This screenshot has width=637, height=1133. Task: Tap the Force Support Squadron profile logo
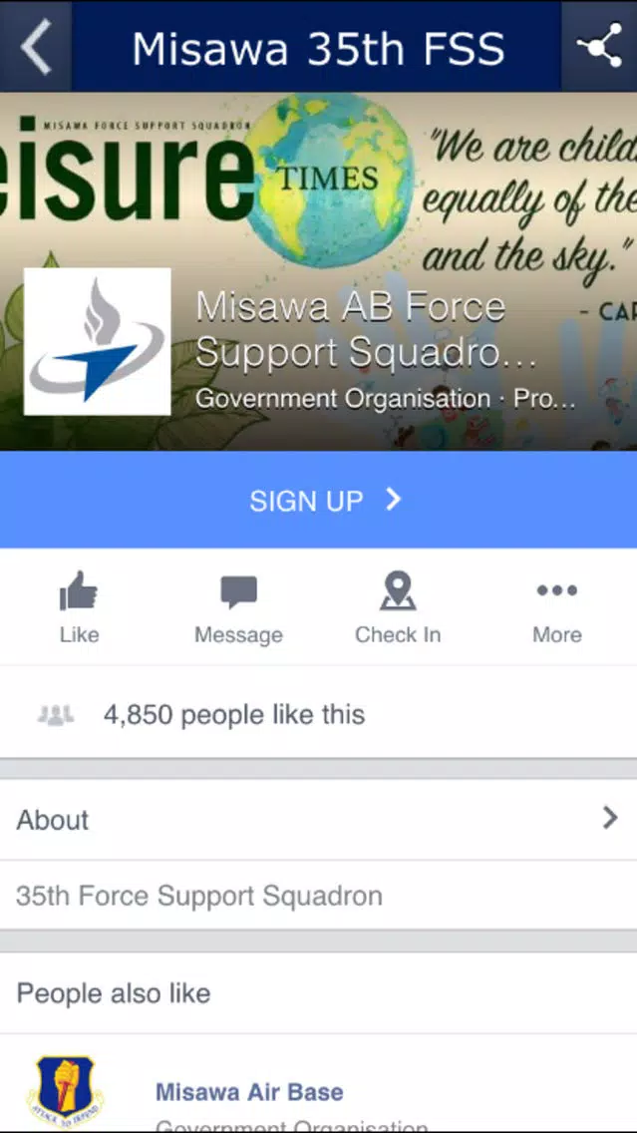(98, 341)
